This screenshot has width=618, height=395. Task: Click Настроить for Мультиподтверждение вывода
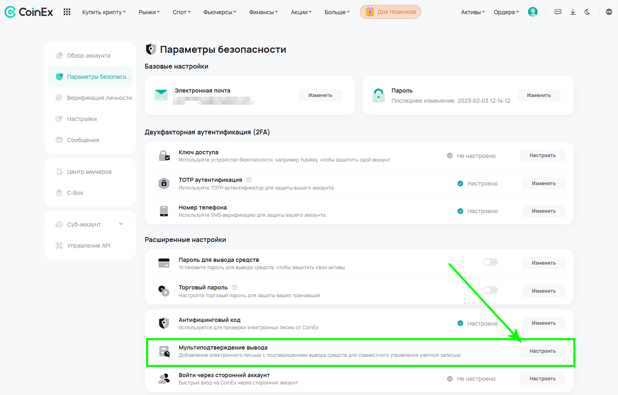(x=542, y=351)
